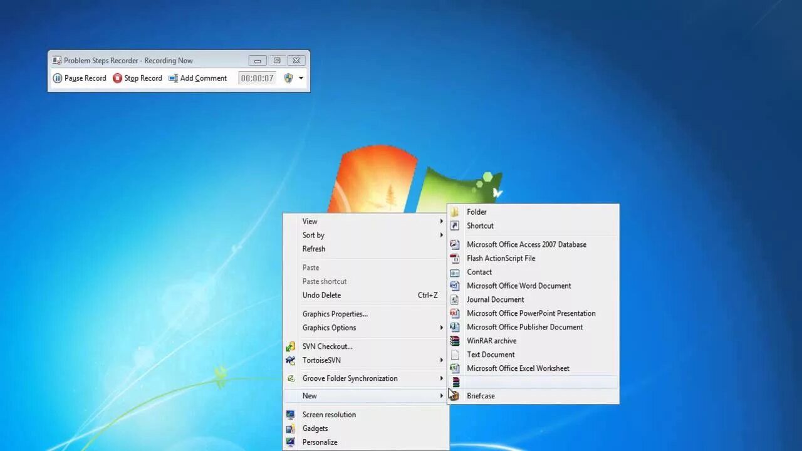Click the Pause Record icon
The width and height of the screenshot is (802, 451).
coord(58,78)
